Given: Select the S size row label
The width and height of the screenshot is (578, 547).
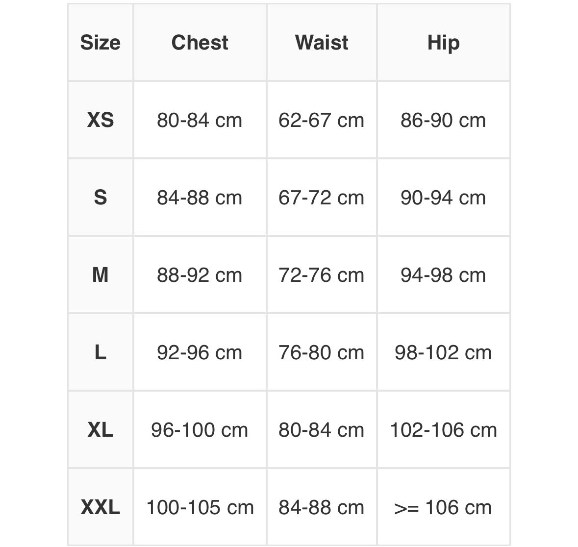Looking at the screenshot, I should (101, 197).
